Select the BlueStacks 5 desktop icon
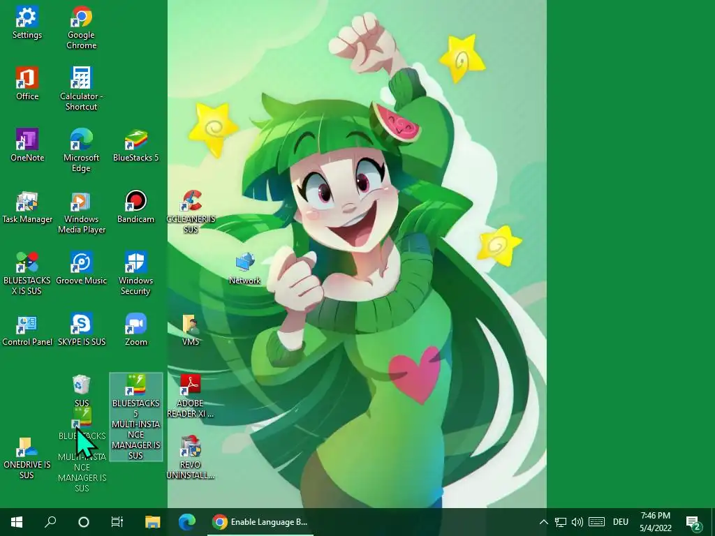This screenshot has height=536, width=715. click(x=135, y=145)
